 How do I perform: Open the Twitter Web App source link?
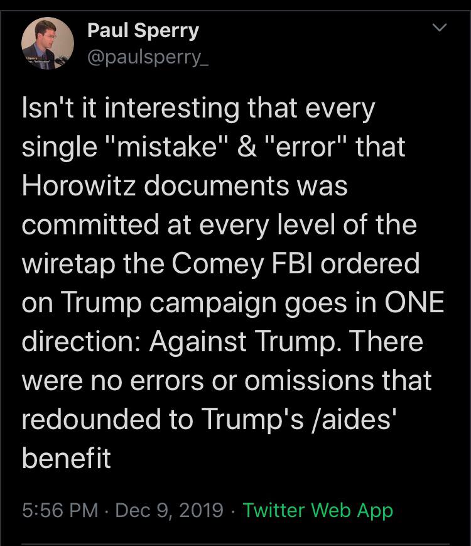tap(318, 510)
